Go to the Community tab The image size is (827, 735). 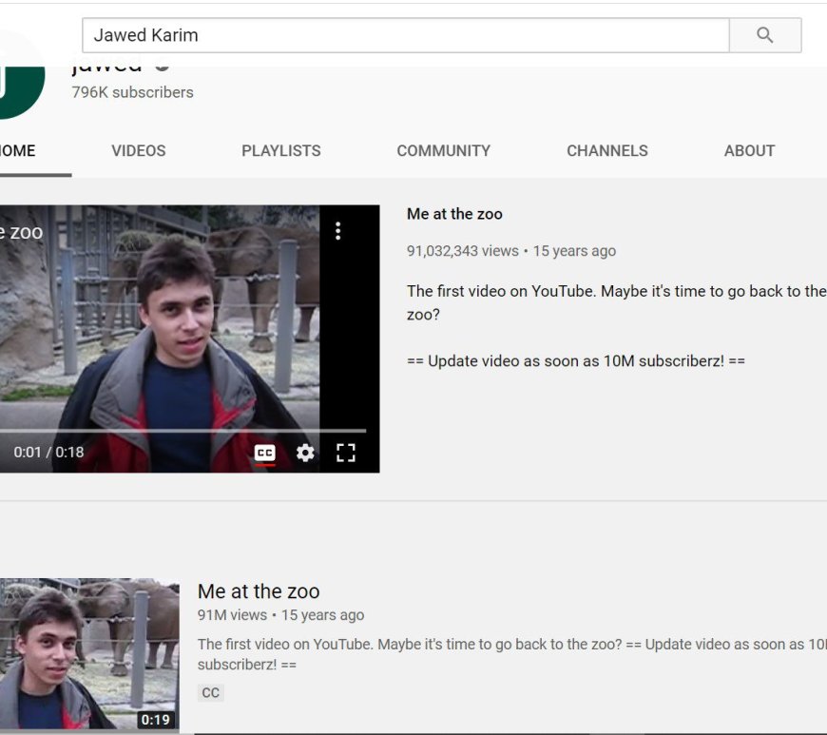[x=444, y=150]
